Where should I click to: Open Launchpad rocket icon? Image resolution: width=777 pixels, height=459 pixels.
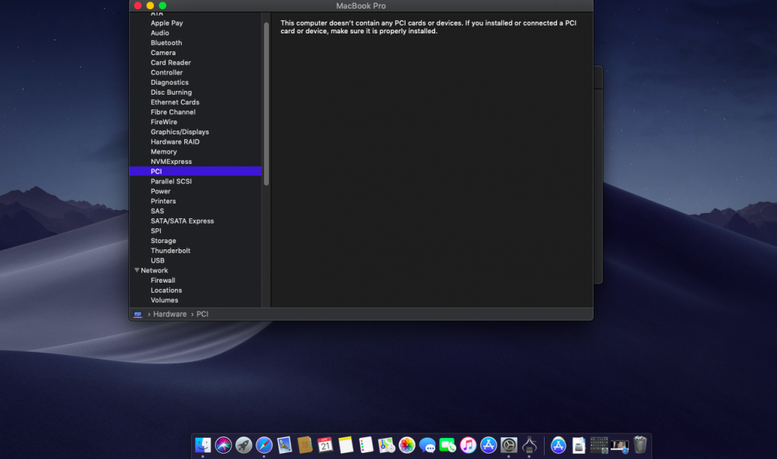244,445
